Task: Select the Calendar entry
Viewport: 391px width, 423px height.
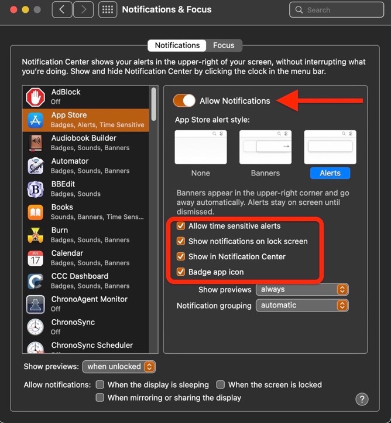Action: pyautogui.click(x=86, y=258)
